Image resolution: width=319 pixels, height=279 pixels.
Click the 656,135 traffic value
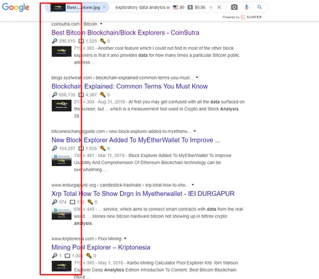(67, 95)
